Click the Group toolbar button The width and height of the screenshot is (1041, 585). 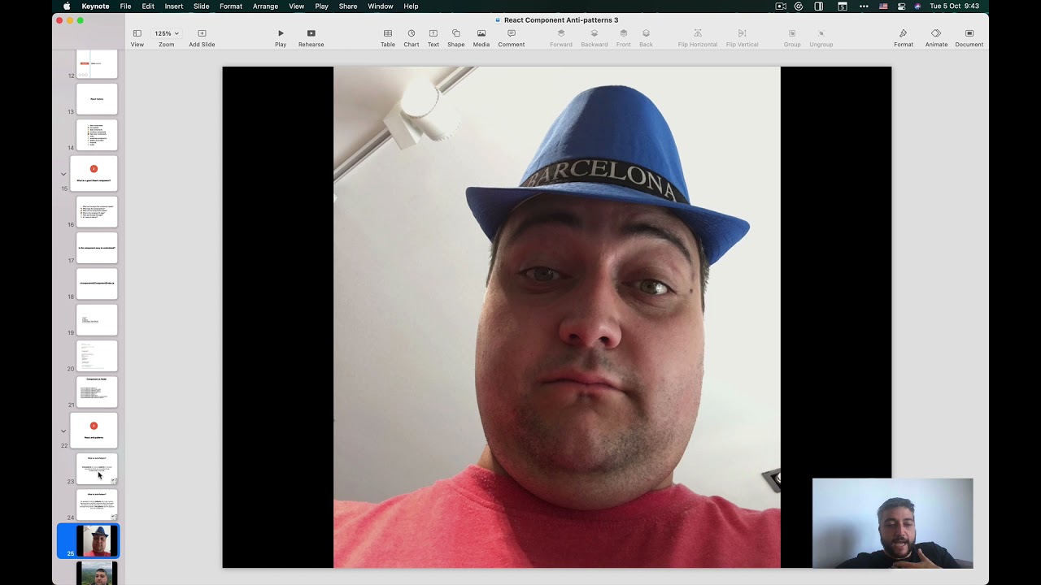[792, 38]
